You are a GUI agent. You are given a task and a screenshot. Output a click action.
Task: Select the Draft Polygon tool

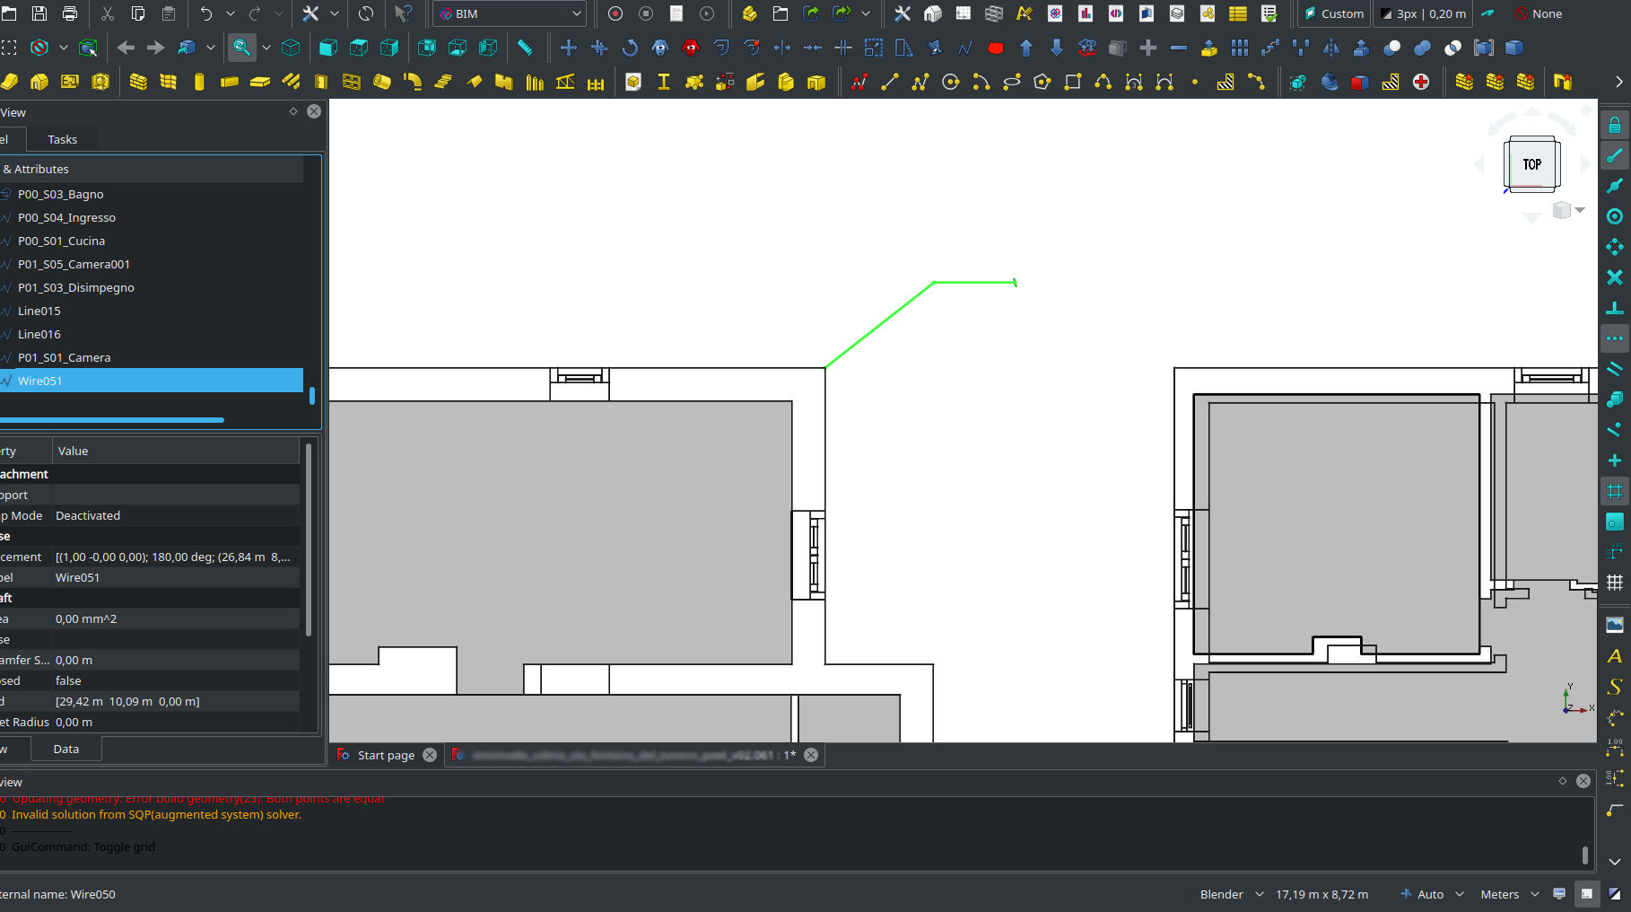coord(1042,83)
